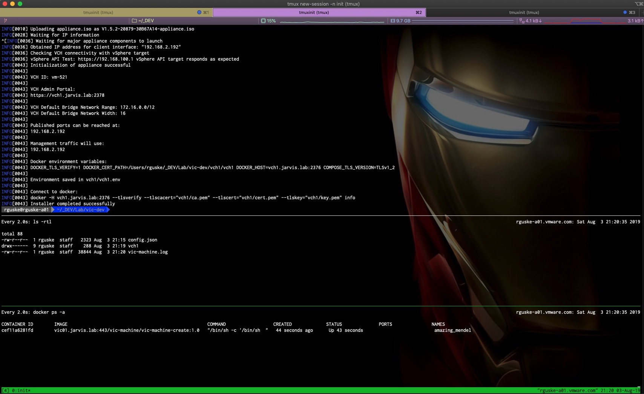Click the window title 'tmux new-session -n init'
This screenshot has width=644, height=394.
[x=323, y=4]
